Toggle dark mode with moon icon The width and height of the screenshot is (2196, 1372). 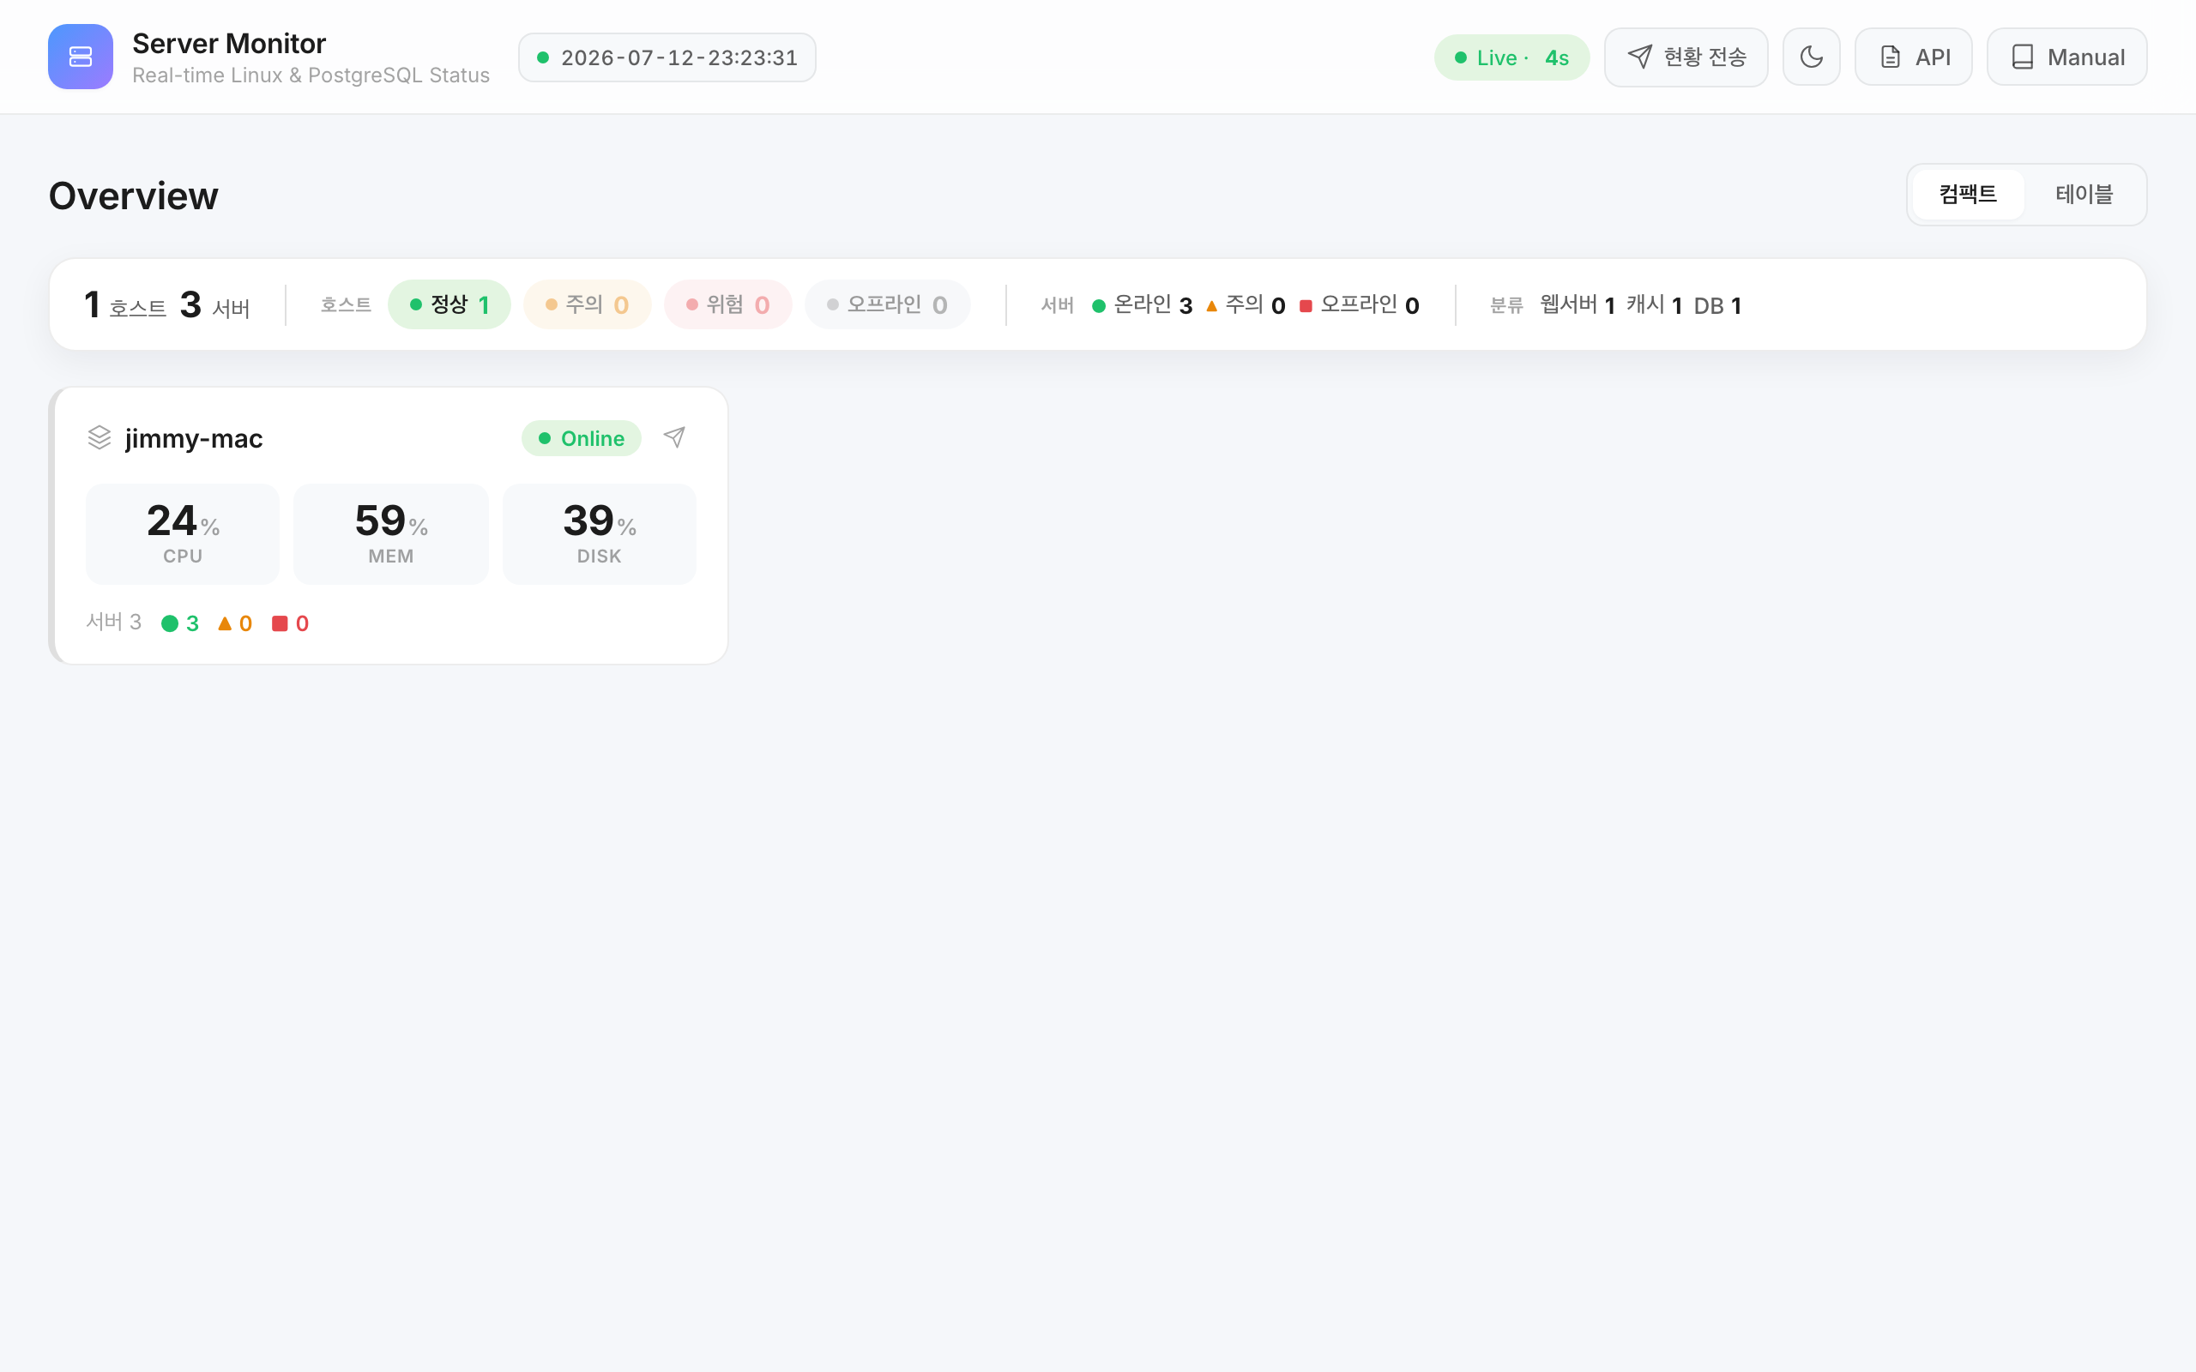click(x=1810, y=57)
